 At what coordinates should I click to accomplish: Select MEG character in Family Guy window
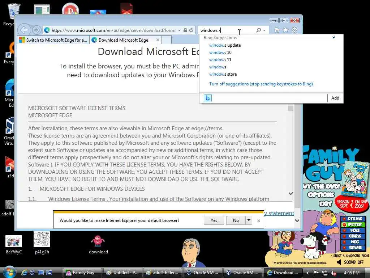(353, 242)
